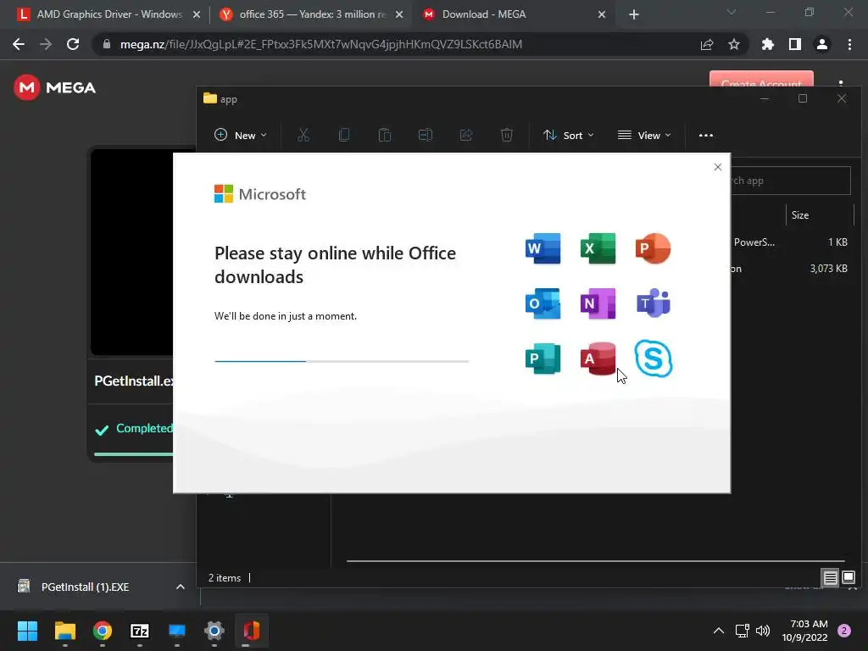Close the Office download dialog

(x=717, y=167)
